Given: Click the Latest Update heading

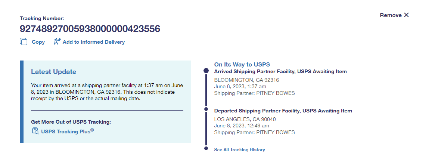Looking at the screenshot, I should (53, 72).
